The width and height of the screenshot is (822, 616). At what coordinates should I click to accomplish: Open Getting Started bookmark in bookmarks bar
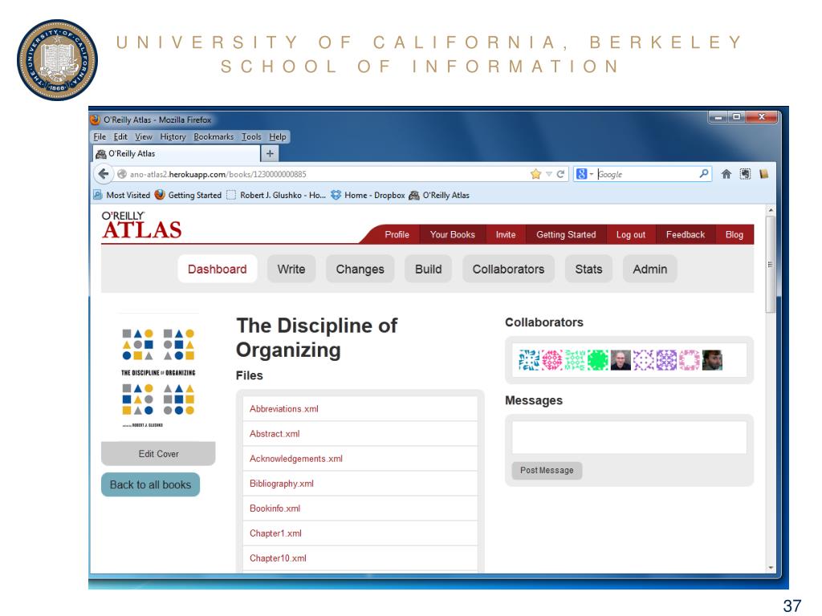(188, 195)
